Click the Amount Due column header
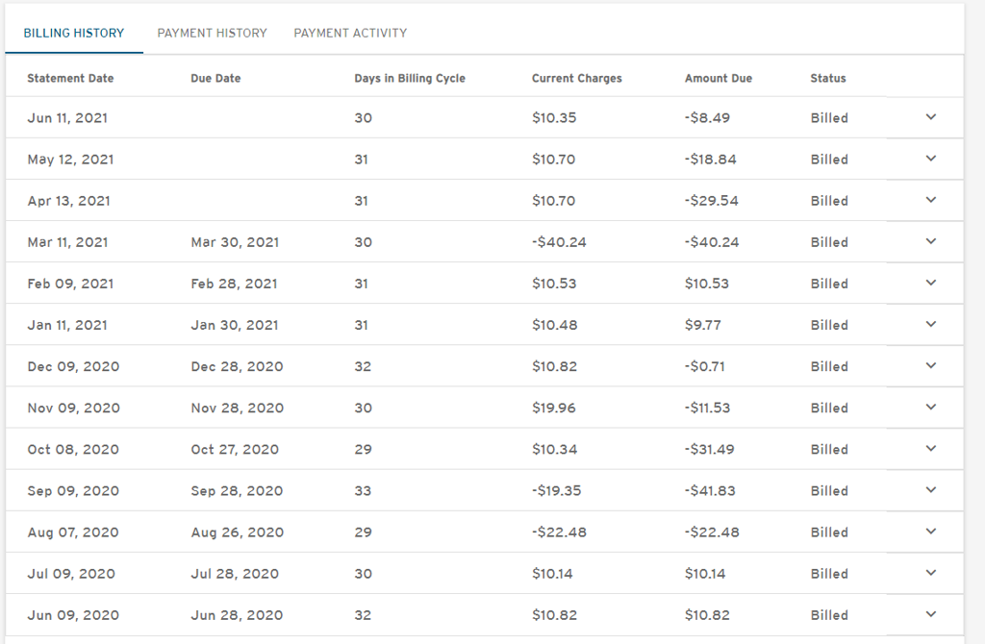 (718, 78)
